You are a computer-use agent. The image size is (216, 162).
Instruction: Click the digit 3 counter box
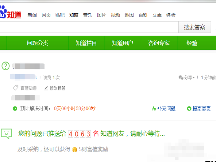pyautogui.click(x=88, y=134)
